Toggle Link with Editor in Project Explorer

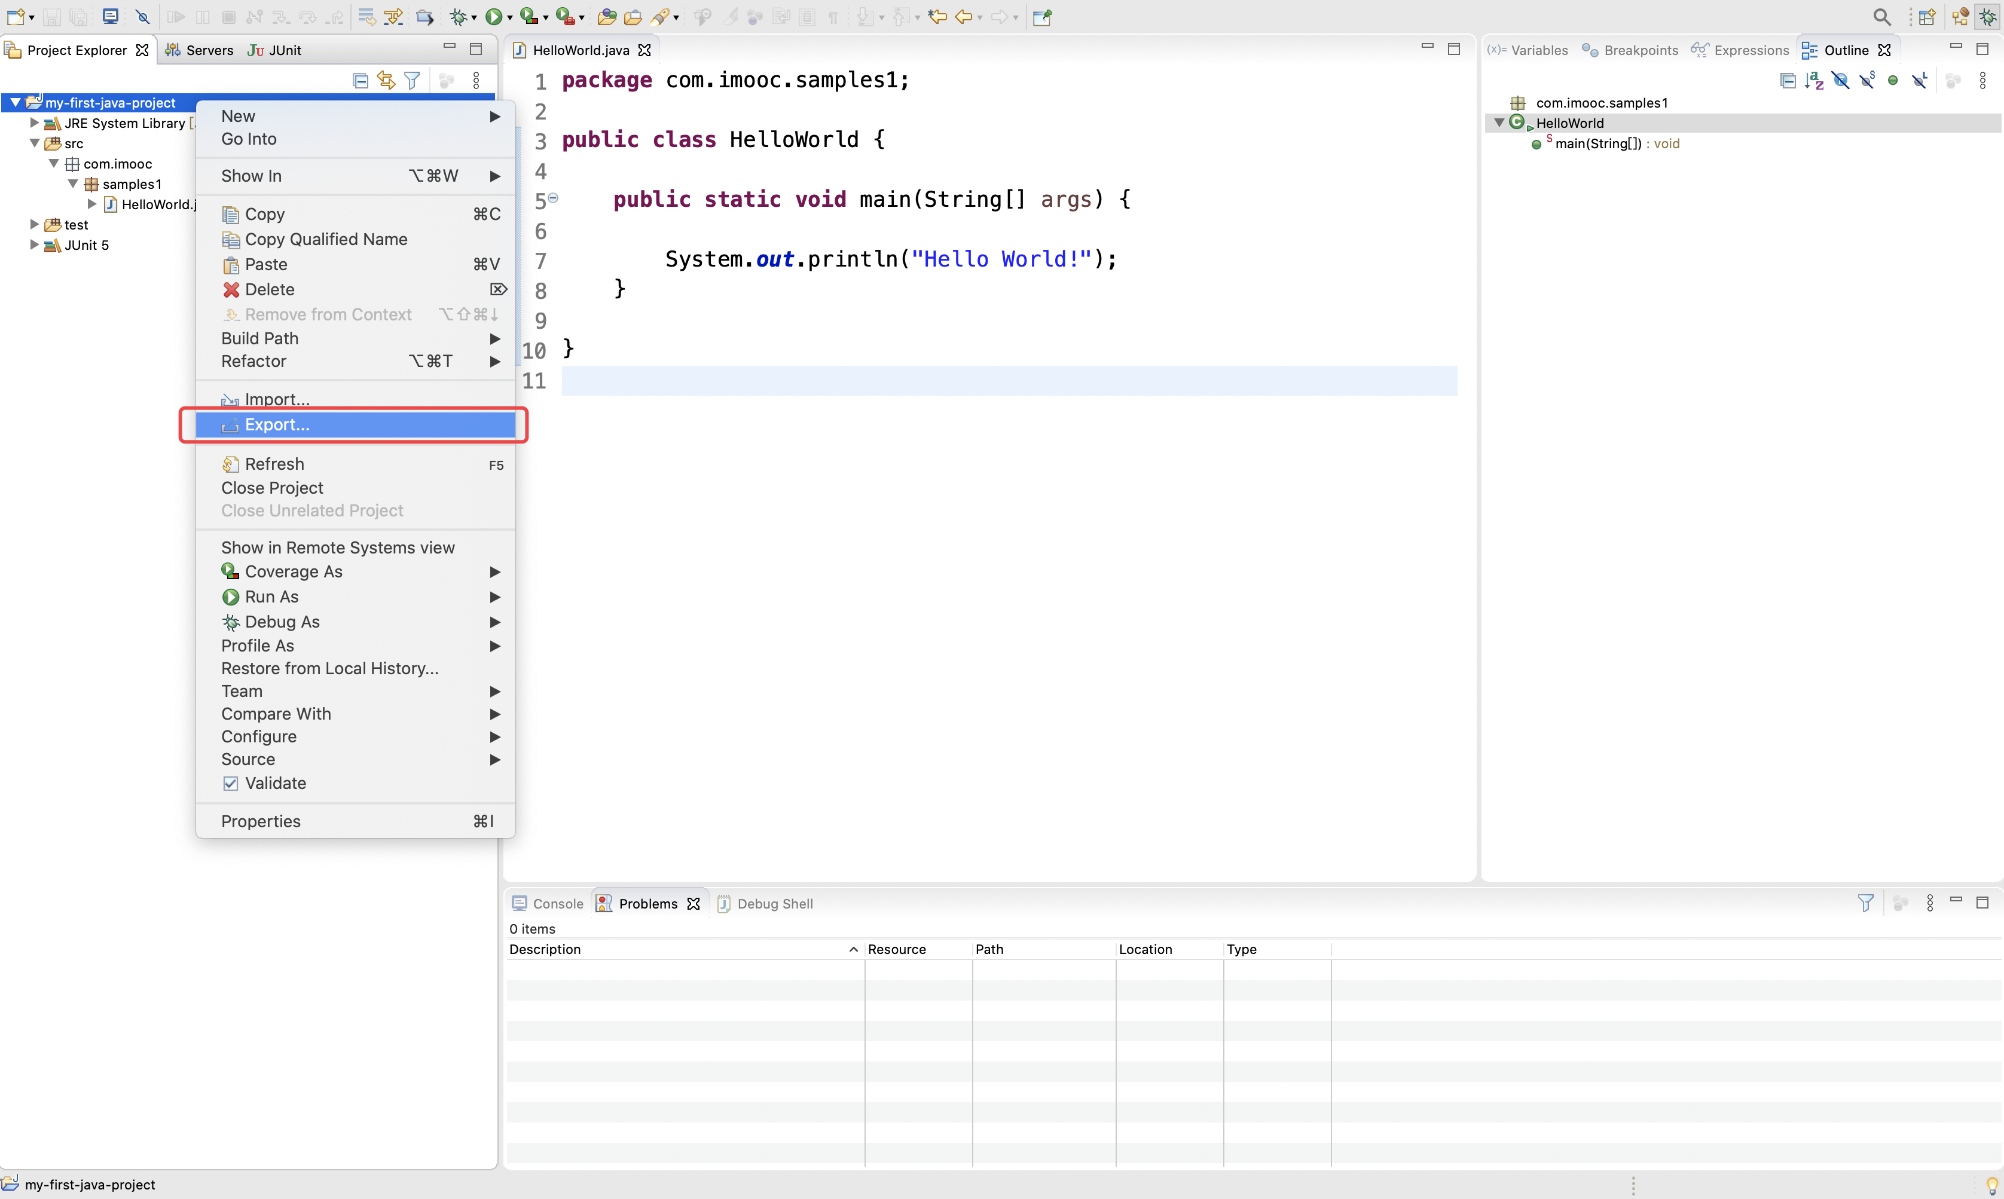[x=386, y=80]
